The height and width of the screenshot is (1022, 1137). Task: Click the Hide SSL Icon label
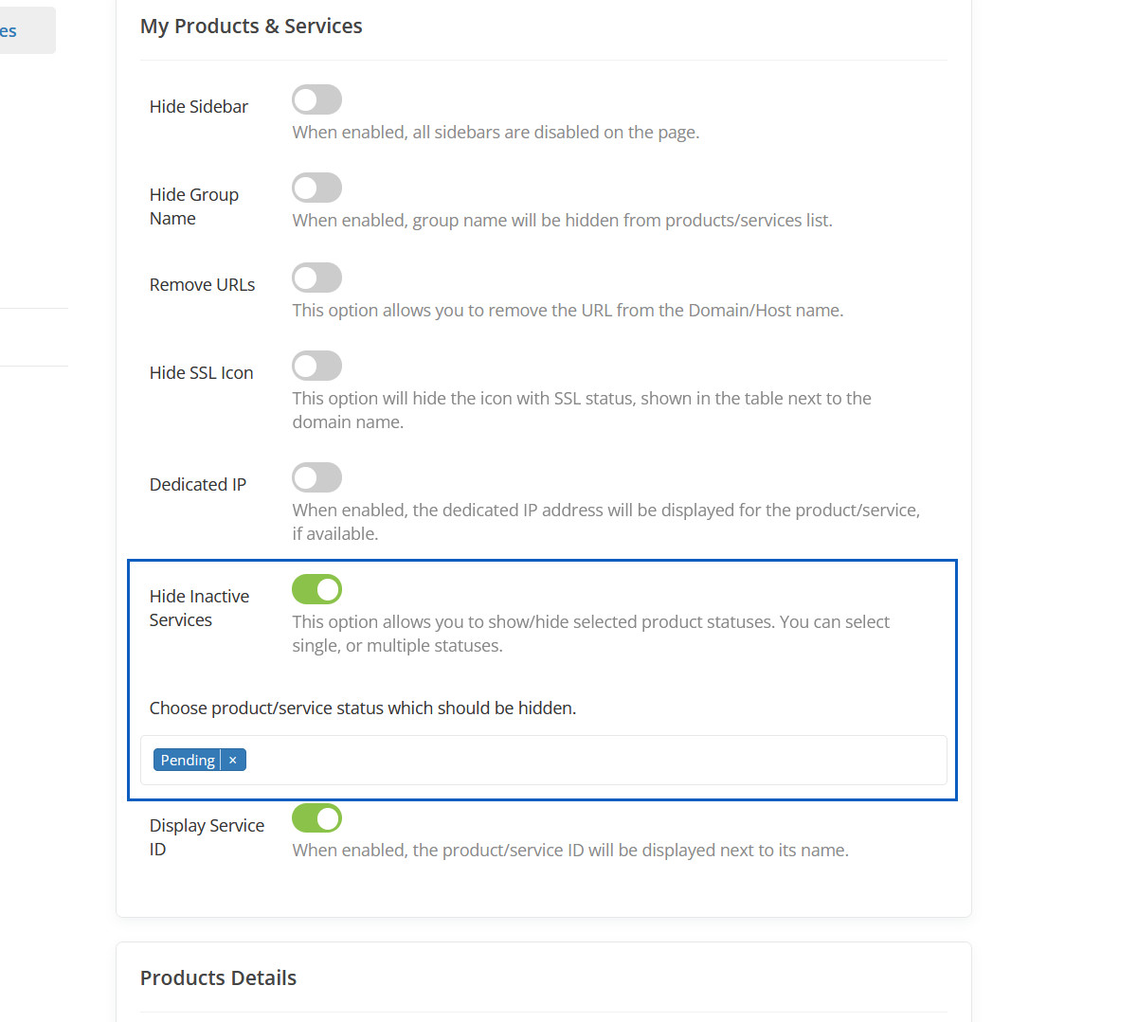[x=201, y=373]
